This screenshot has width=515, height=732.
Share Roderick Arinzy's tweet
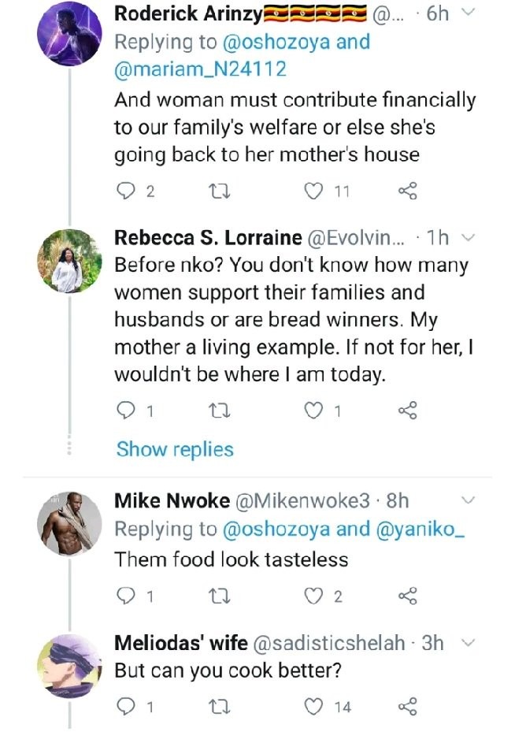coord(408,191)
